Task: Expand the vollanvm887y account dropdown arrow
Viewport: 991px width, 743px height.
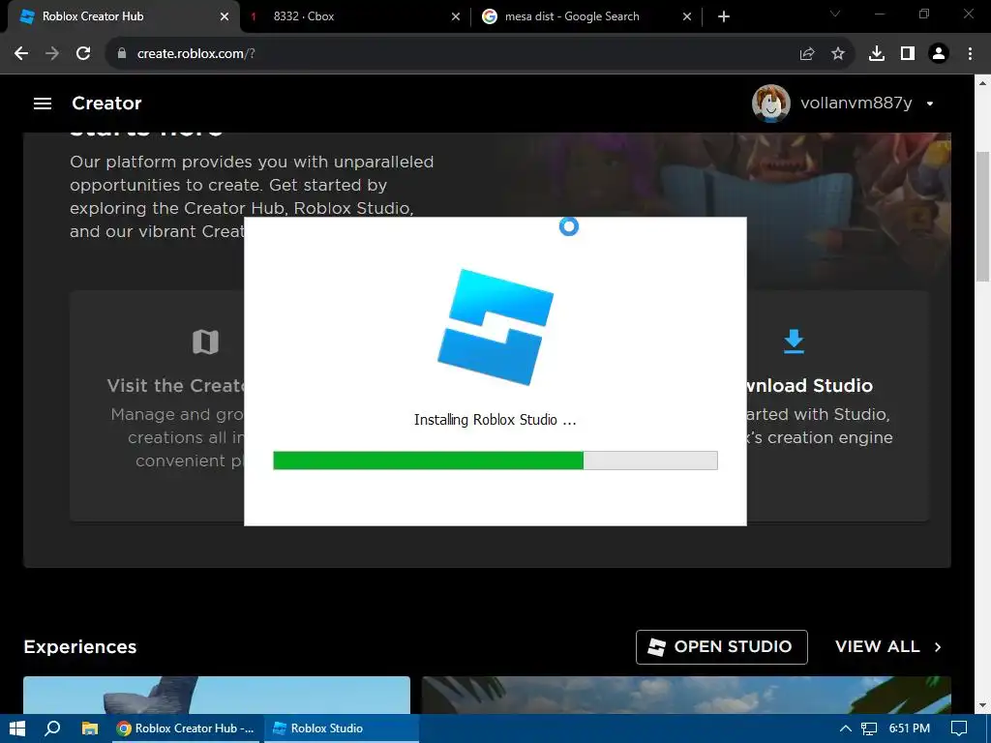Action: 930,104
